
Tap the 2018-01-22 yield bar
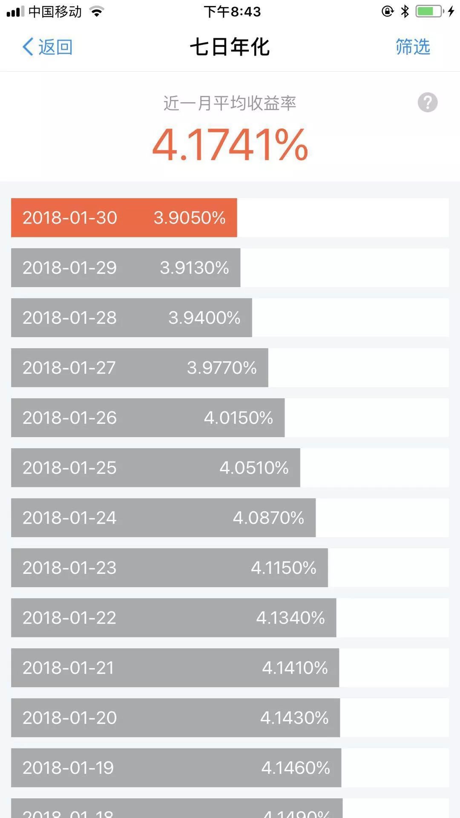[x=173, y=617]
